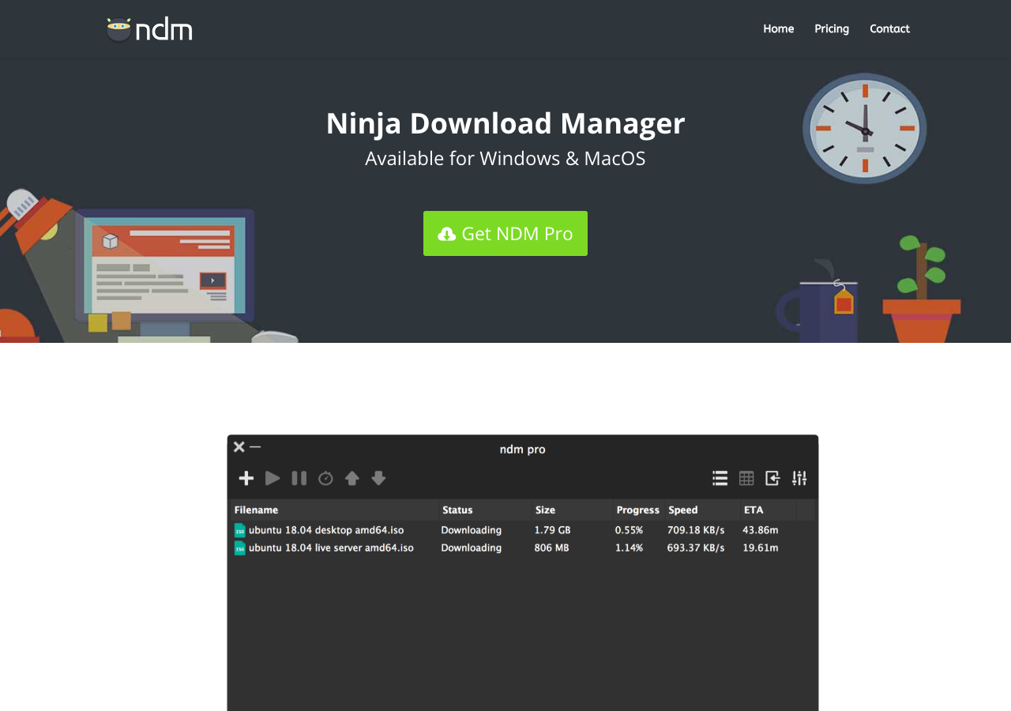Open the download scheduler
The width and height of the screenshot is (1011, 711).
[325, 478]
